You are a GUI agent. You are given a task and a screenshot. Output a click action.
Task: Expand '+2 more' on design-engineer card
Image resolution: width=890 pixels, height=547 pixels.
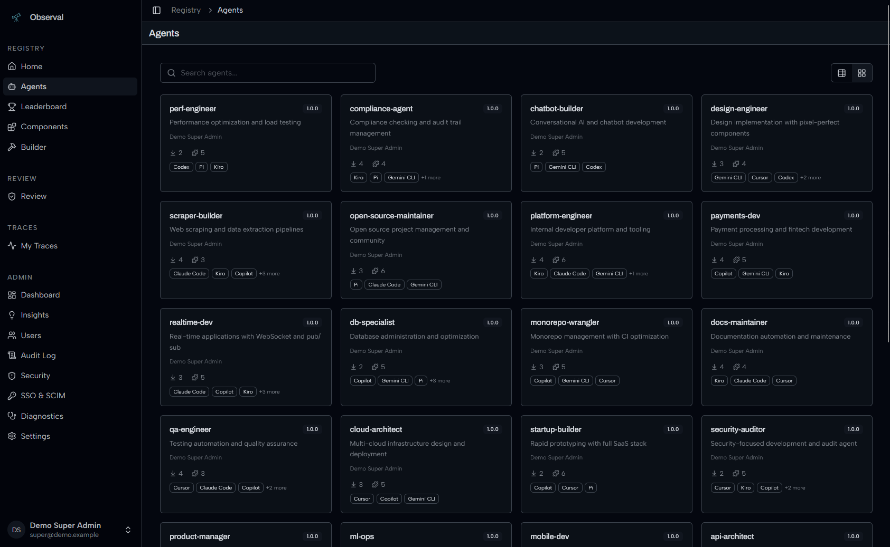[x=811, y=178]
